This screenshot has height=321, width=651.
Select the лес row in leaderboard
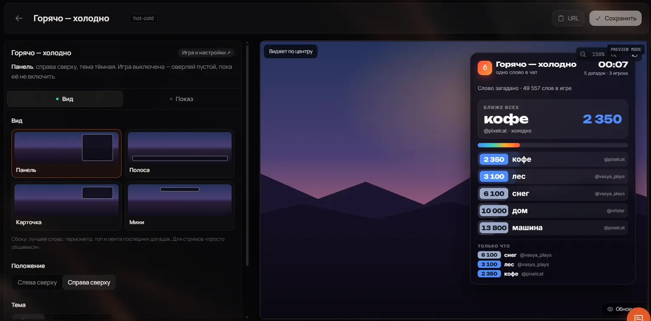552,176
